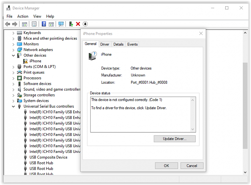This screenshot has width=251, height=185.
Task: Click the Processors chip icon
Action: (19, 78)
